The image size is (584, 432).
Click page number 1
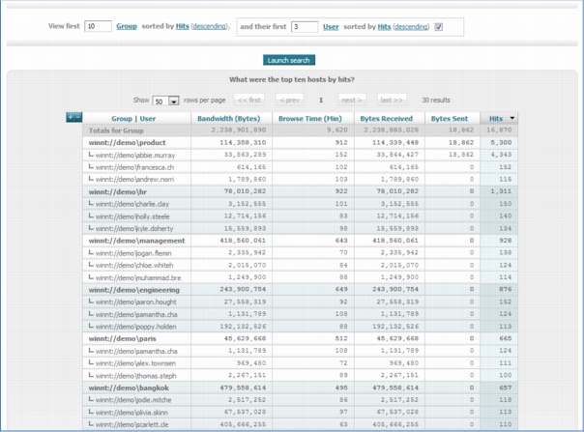(x=321, y=100)
